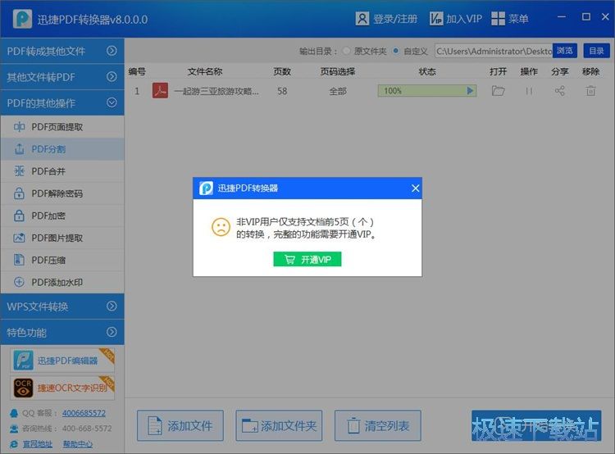Click the 开通VIP green button
This screenshot has height=454, width=615.
click(307, 259)
